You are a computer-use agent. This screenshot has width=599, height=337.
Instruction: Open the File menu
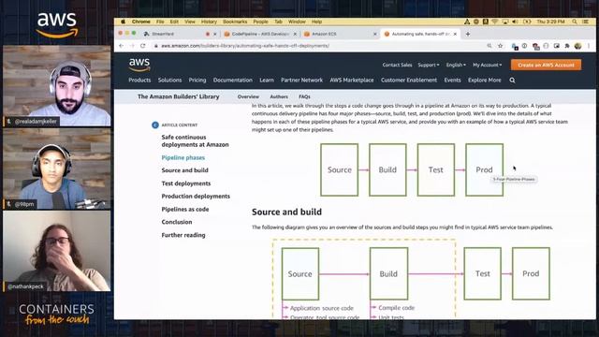tap(160, 22)
